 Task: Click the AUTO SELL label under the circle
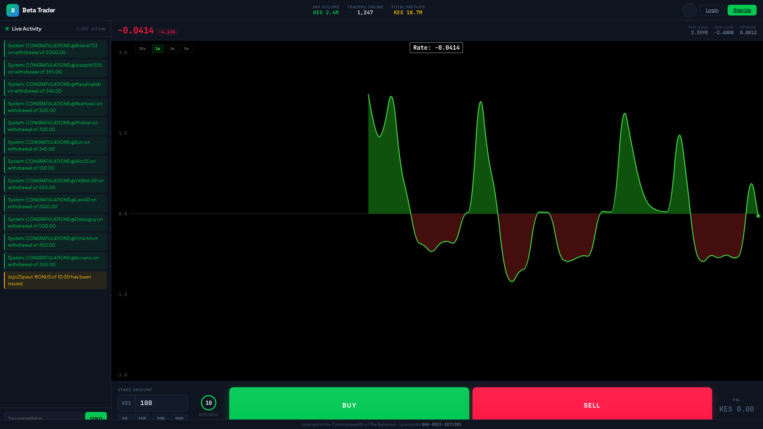[209, 415]
